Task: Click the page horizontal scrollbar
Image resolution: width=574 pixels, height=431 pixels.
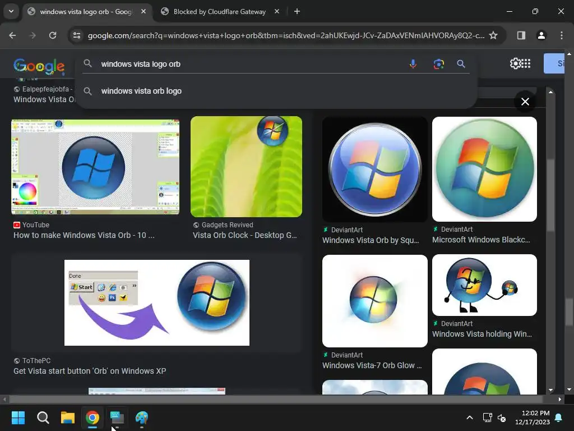Action: (x=276, y=399)
